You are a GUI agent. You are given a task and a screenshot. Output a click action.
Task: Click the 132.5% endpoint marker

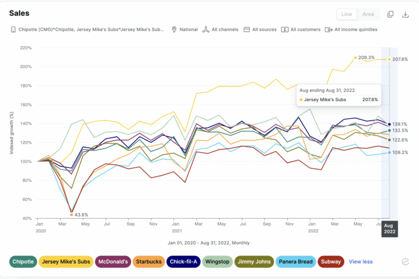coord(389,131)
